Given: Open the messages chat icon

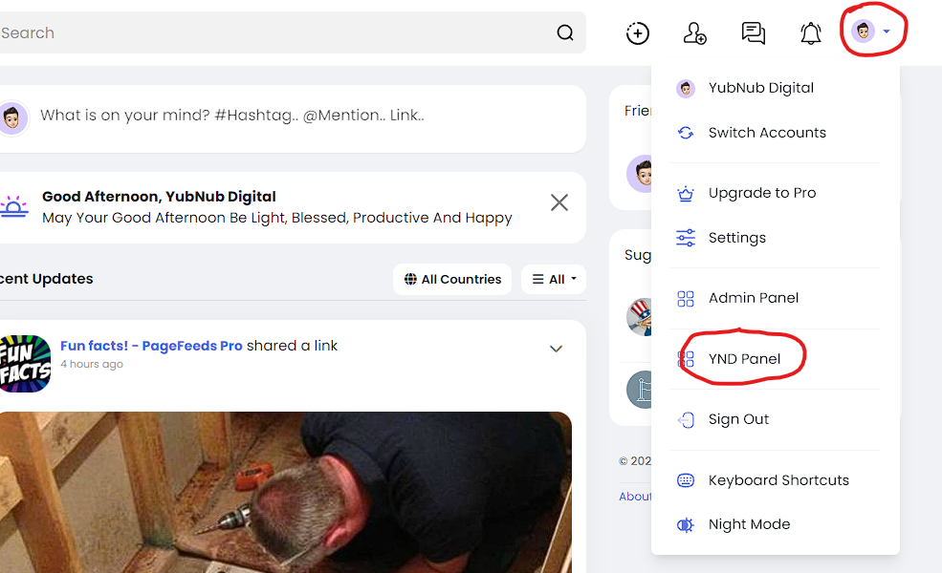Looking at the screenshot, I should point(753,33).
